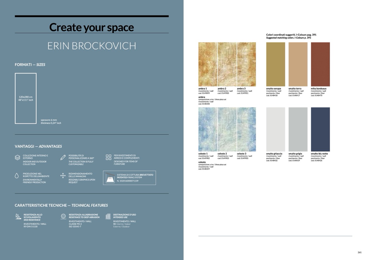Click the four-squares furniture covering icon
367x260 pixels.
pos(109,157)
